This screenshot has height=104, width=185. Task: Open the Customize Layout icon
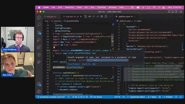pyautogui.click(x=181, y=12)
